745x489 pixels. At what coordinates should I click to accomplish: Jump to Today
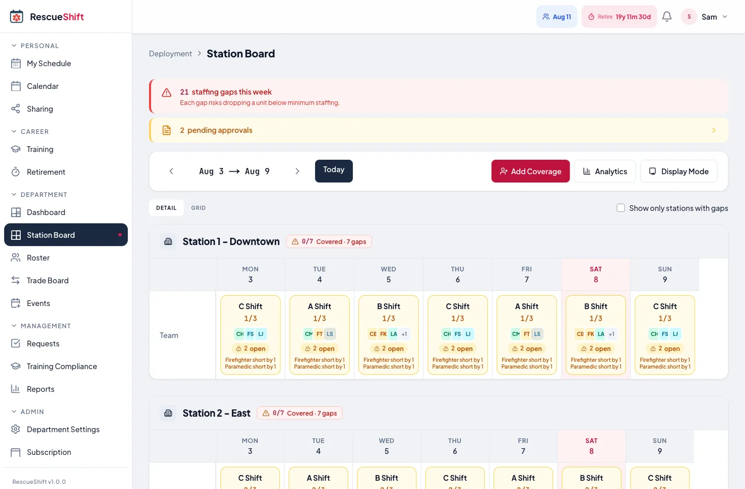tap(334, 171)
